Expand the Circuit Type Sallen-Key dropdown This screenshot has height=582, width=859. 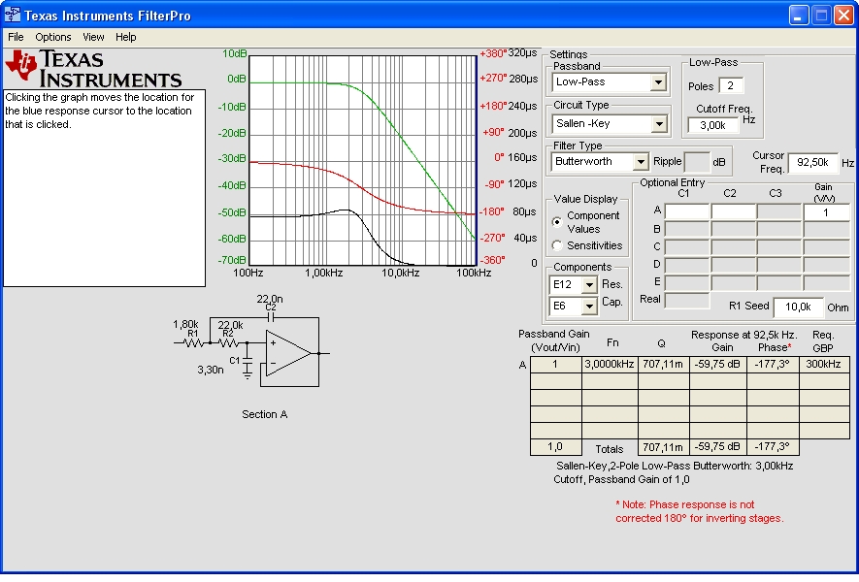(659, 124)
